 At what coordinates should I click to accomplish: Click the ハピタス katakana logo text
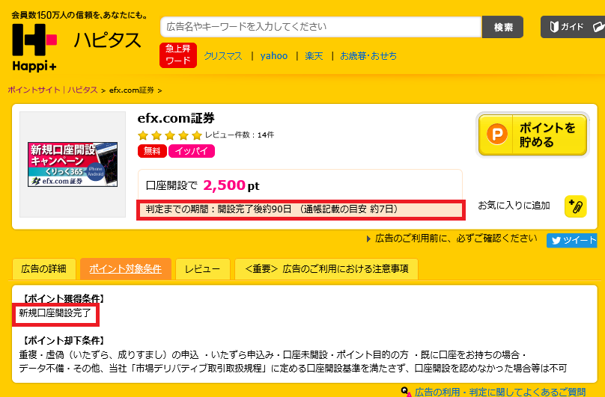click(x=108, y=40)
